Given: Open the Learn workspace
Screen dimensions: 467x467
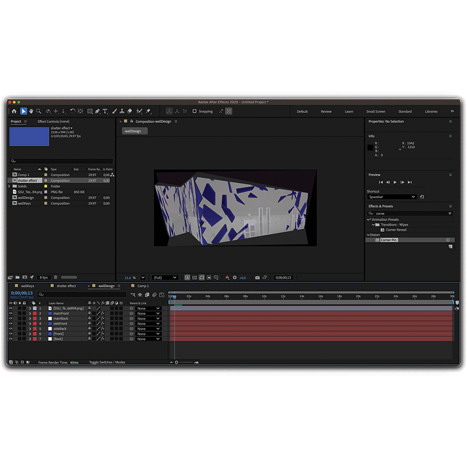Looking at the screenshot, I should [349, 112].
